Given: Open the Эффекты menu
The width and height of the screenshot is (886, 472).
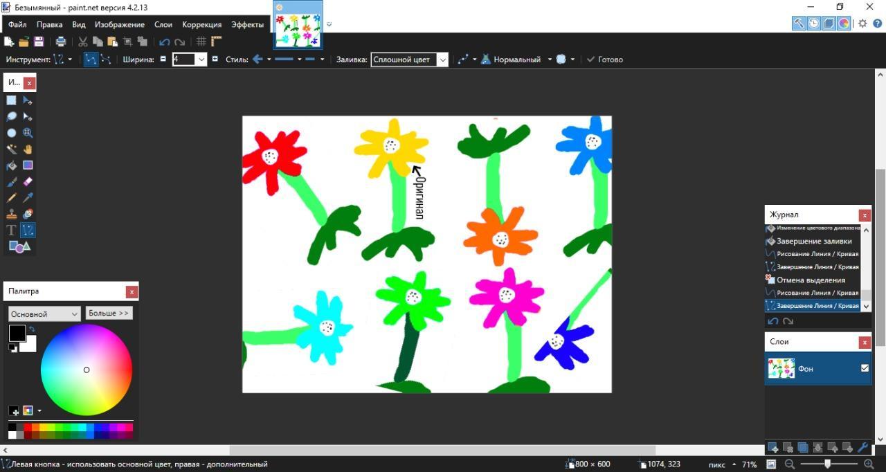Looking at the screenshot, I should point(247,24).
